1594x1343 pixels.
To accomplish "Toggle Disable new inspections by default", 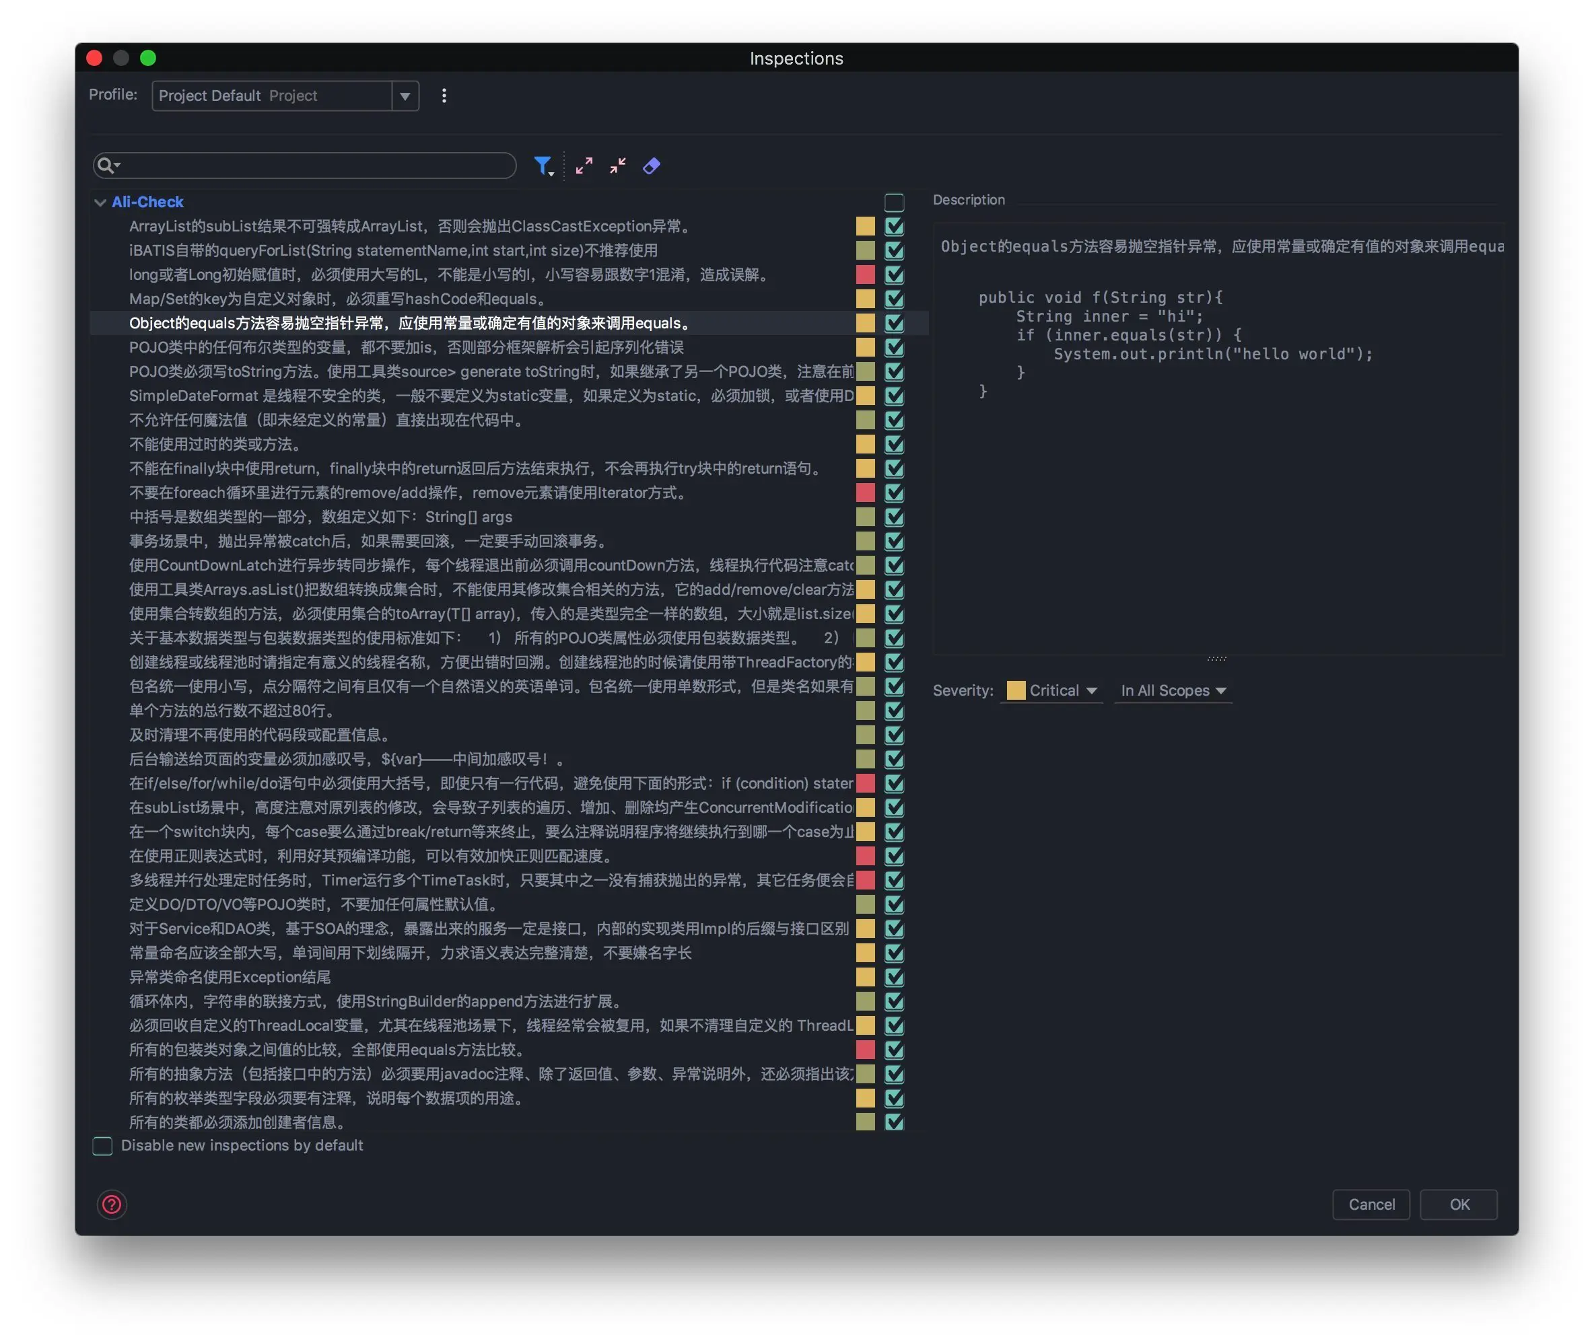I will (103, 1146).
